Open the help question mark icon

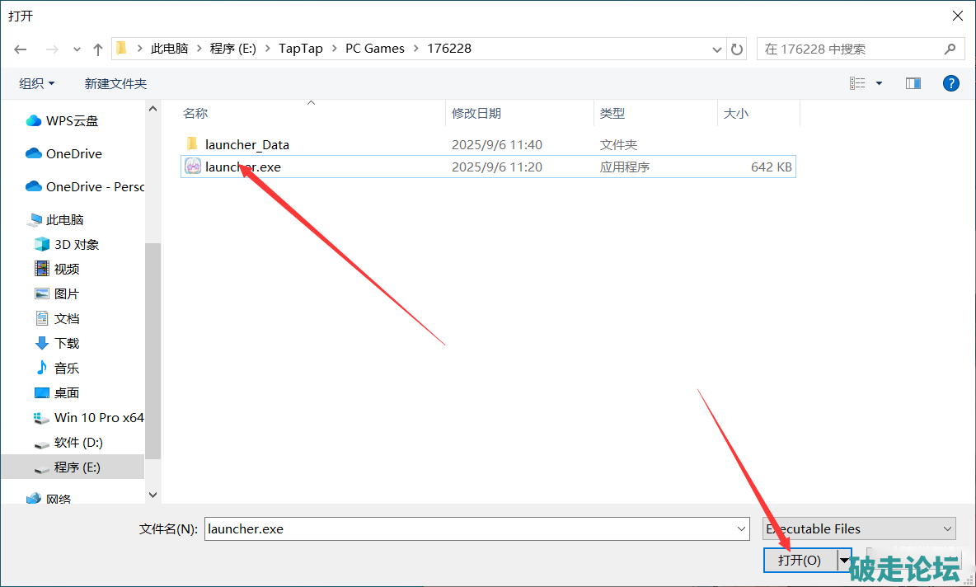point(950,83)
